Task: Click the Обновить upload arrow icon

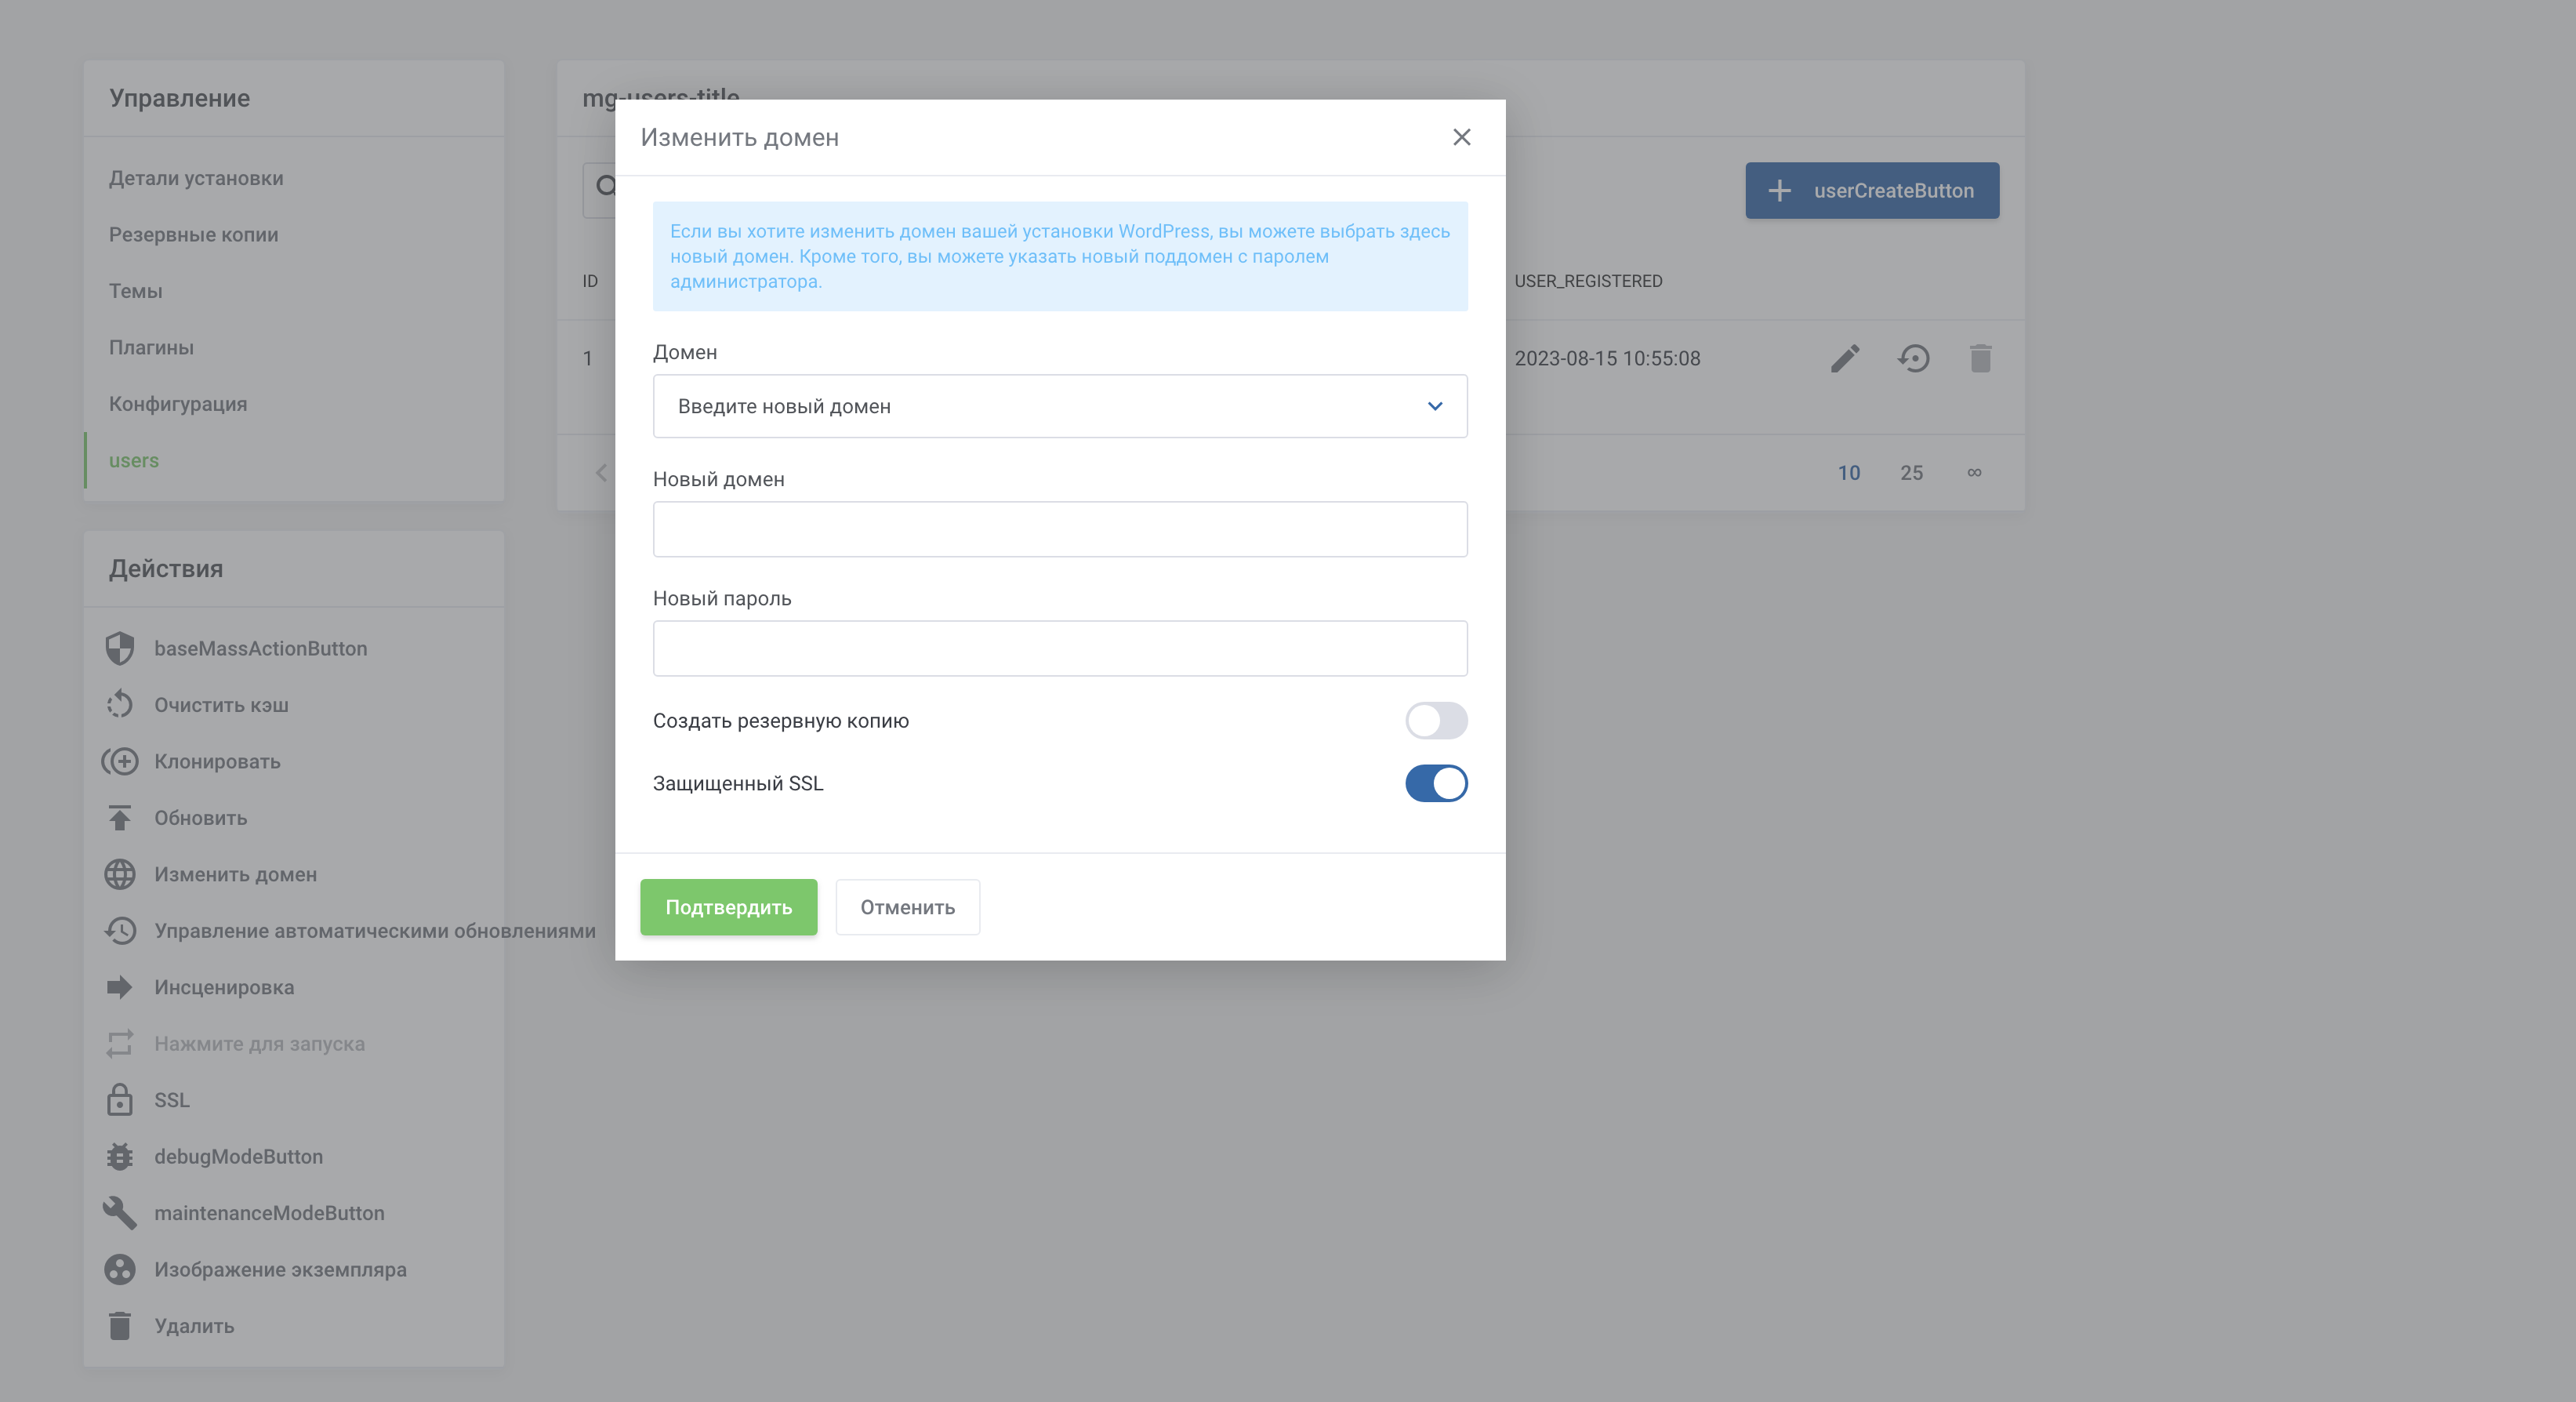Action: click(x=119, y=818)
